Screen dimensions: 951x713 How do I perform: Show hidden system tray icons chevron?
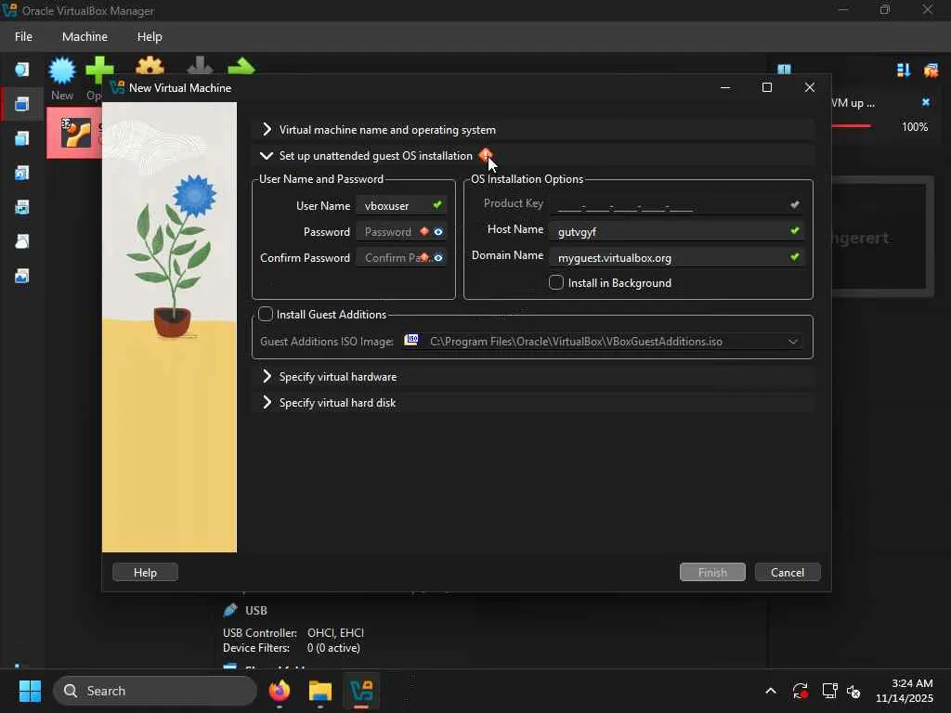(771, 691)
